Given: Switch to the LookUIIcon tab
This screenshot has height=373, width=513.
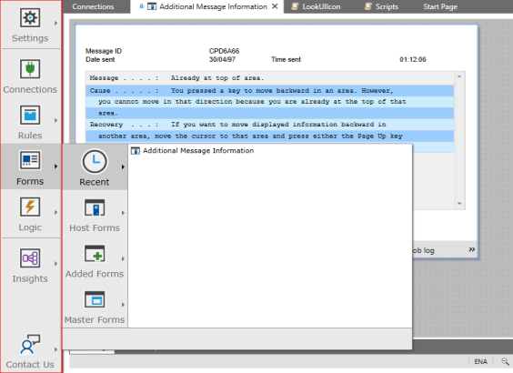Looking at the screenshot, I should [x=316, y=6].
